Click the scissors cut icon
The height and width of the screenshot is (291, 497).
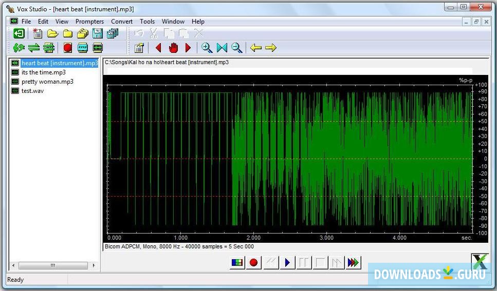pos(154,33)
